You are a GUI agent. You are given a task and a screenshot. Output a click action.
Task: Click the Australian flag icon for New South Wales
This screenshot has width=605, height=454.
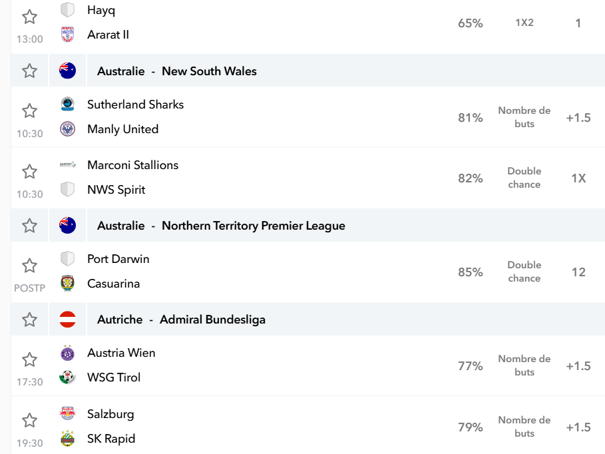(67, 71)
